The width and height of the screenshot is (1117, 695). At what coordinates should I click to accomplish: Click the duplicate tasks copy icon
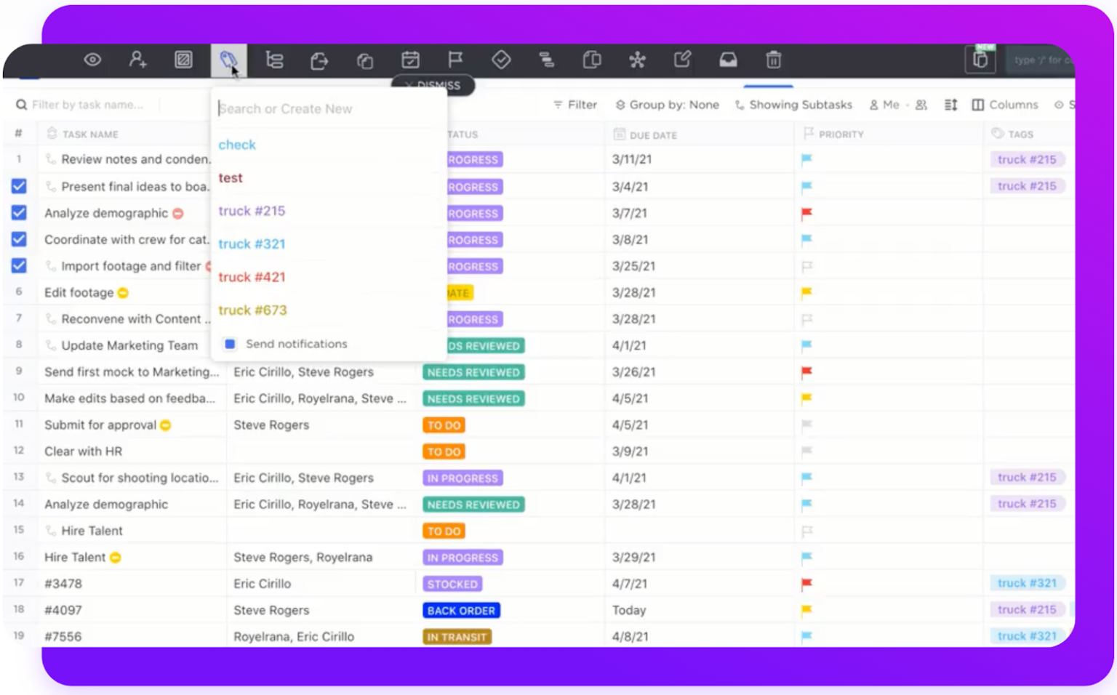point(364,61)
